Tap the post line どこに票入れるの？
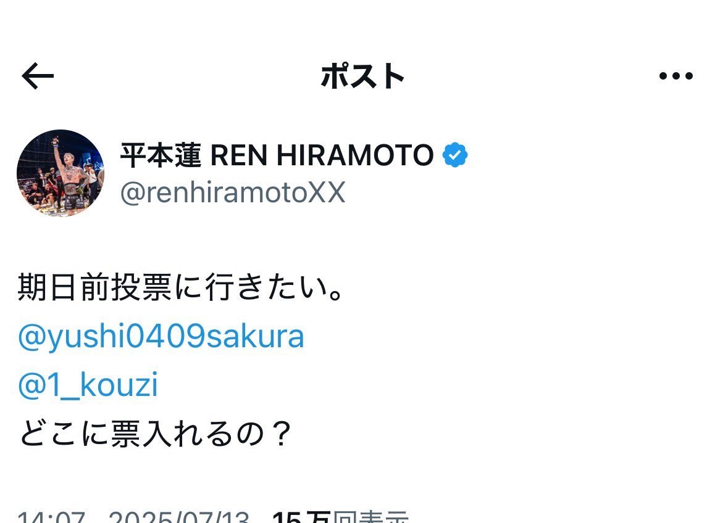This screenshot has height=523, width=728. point(154,434)
